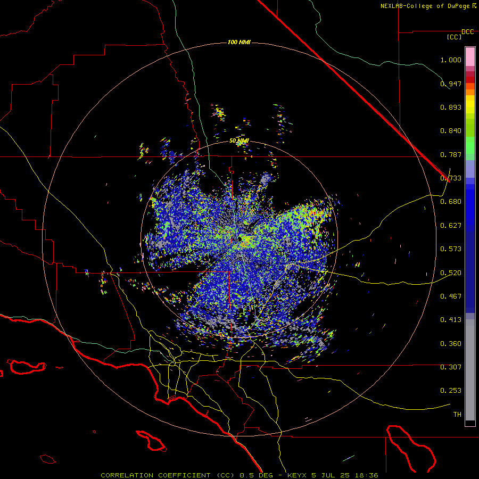
Task: Click the 0.680 scale value
Action: 451,202
